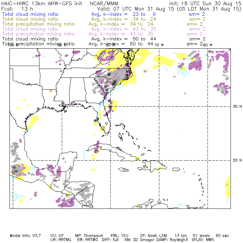Click the "20 N" latitude label
Screen dimensions: 243x243
click(237, 160)
